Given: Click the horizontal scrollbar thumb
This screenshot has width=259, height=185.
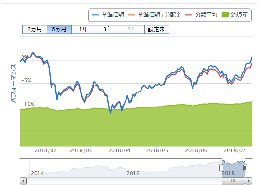Looking at the screenshot, I should 233,181.
